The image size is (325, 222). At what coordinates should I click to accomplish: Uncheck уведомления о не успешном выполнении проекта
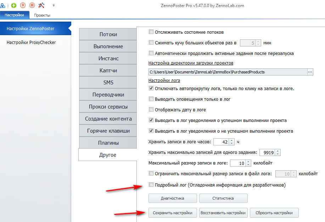click(x=151, y=131)
